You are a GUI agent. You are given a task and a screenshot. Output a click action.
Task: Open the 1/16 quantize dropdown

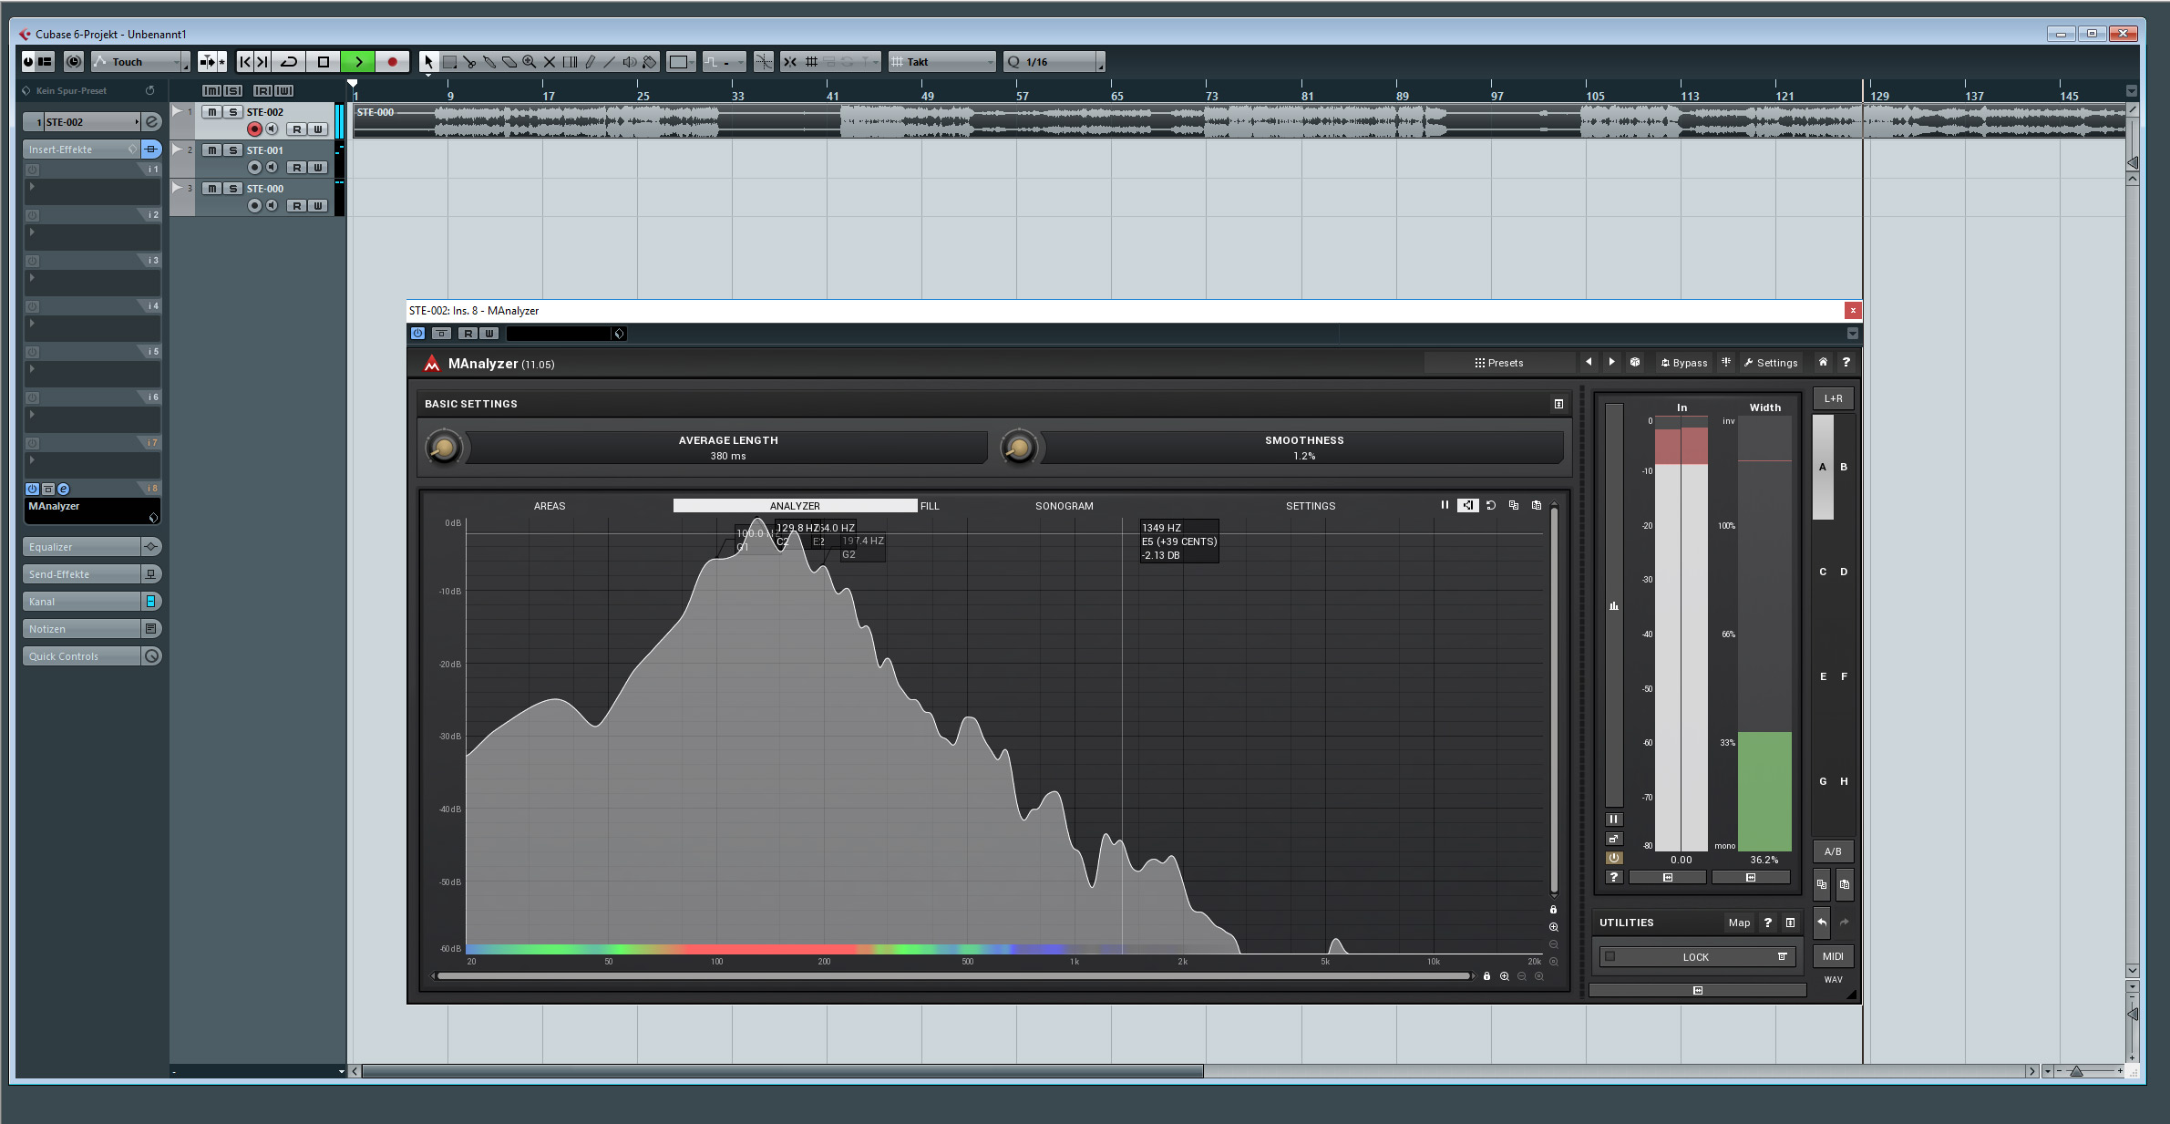[1053, 62]
